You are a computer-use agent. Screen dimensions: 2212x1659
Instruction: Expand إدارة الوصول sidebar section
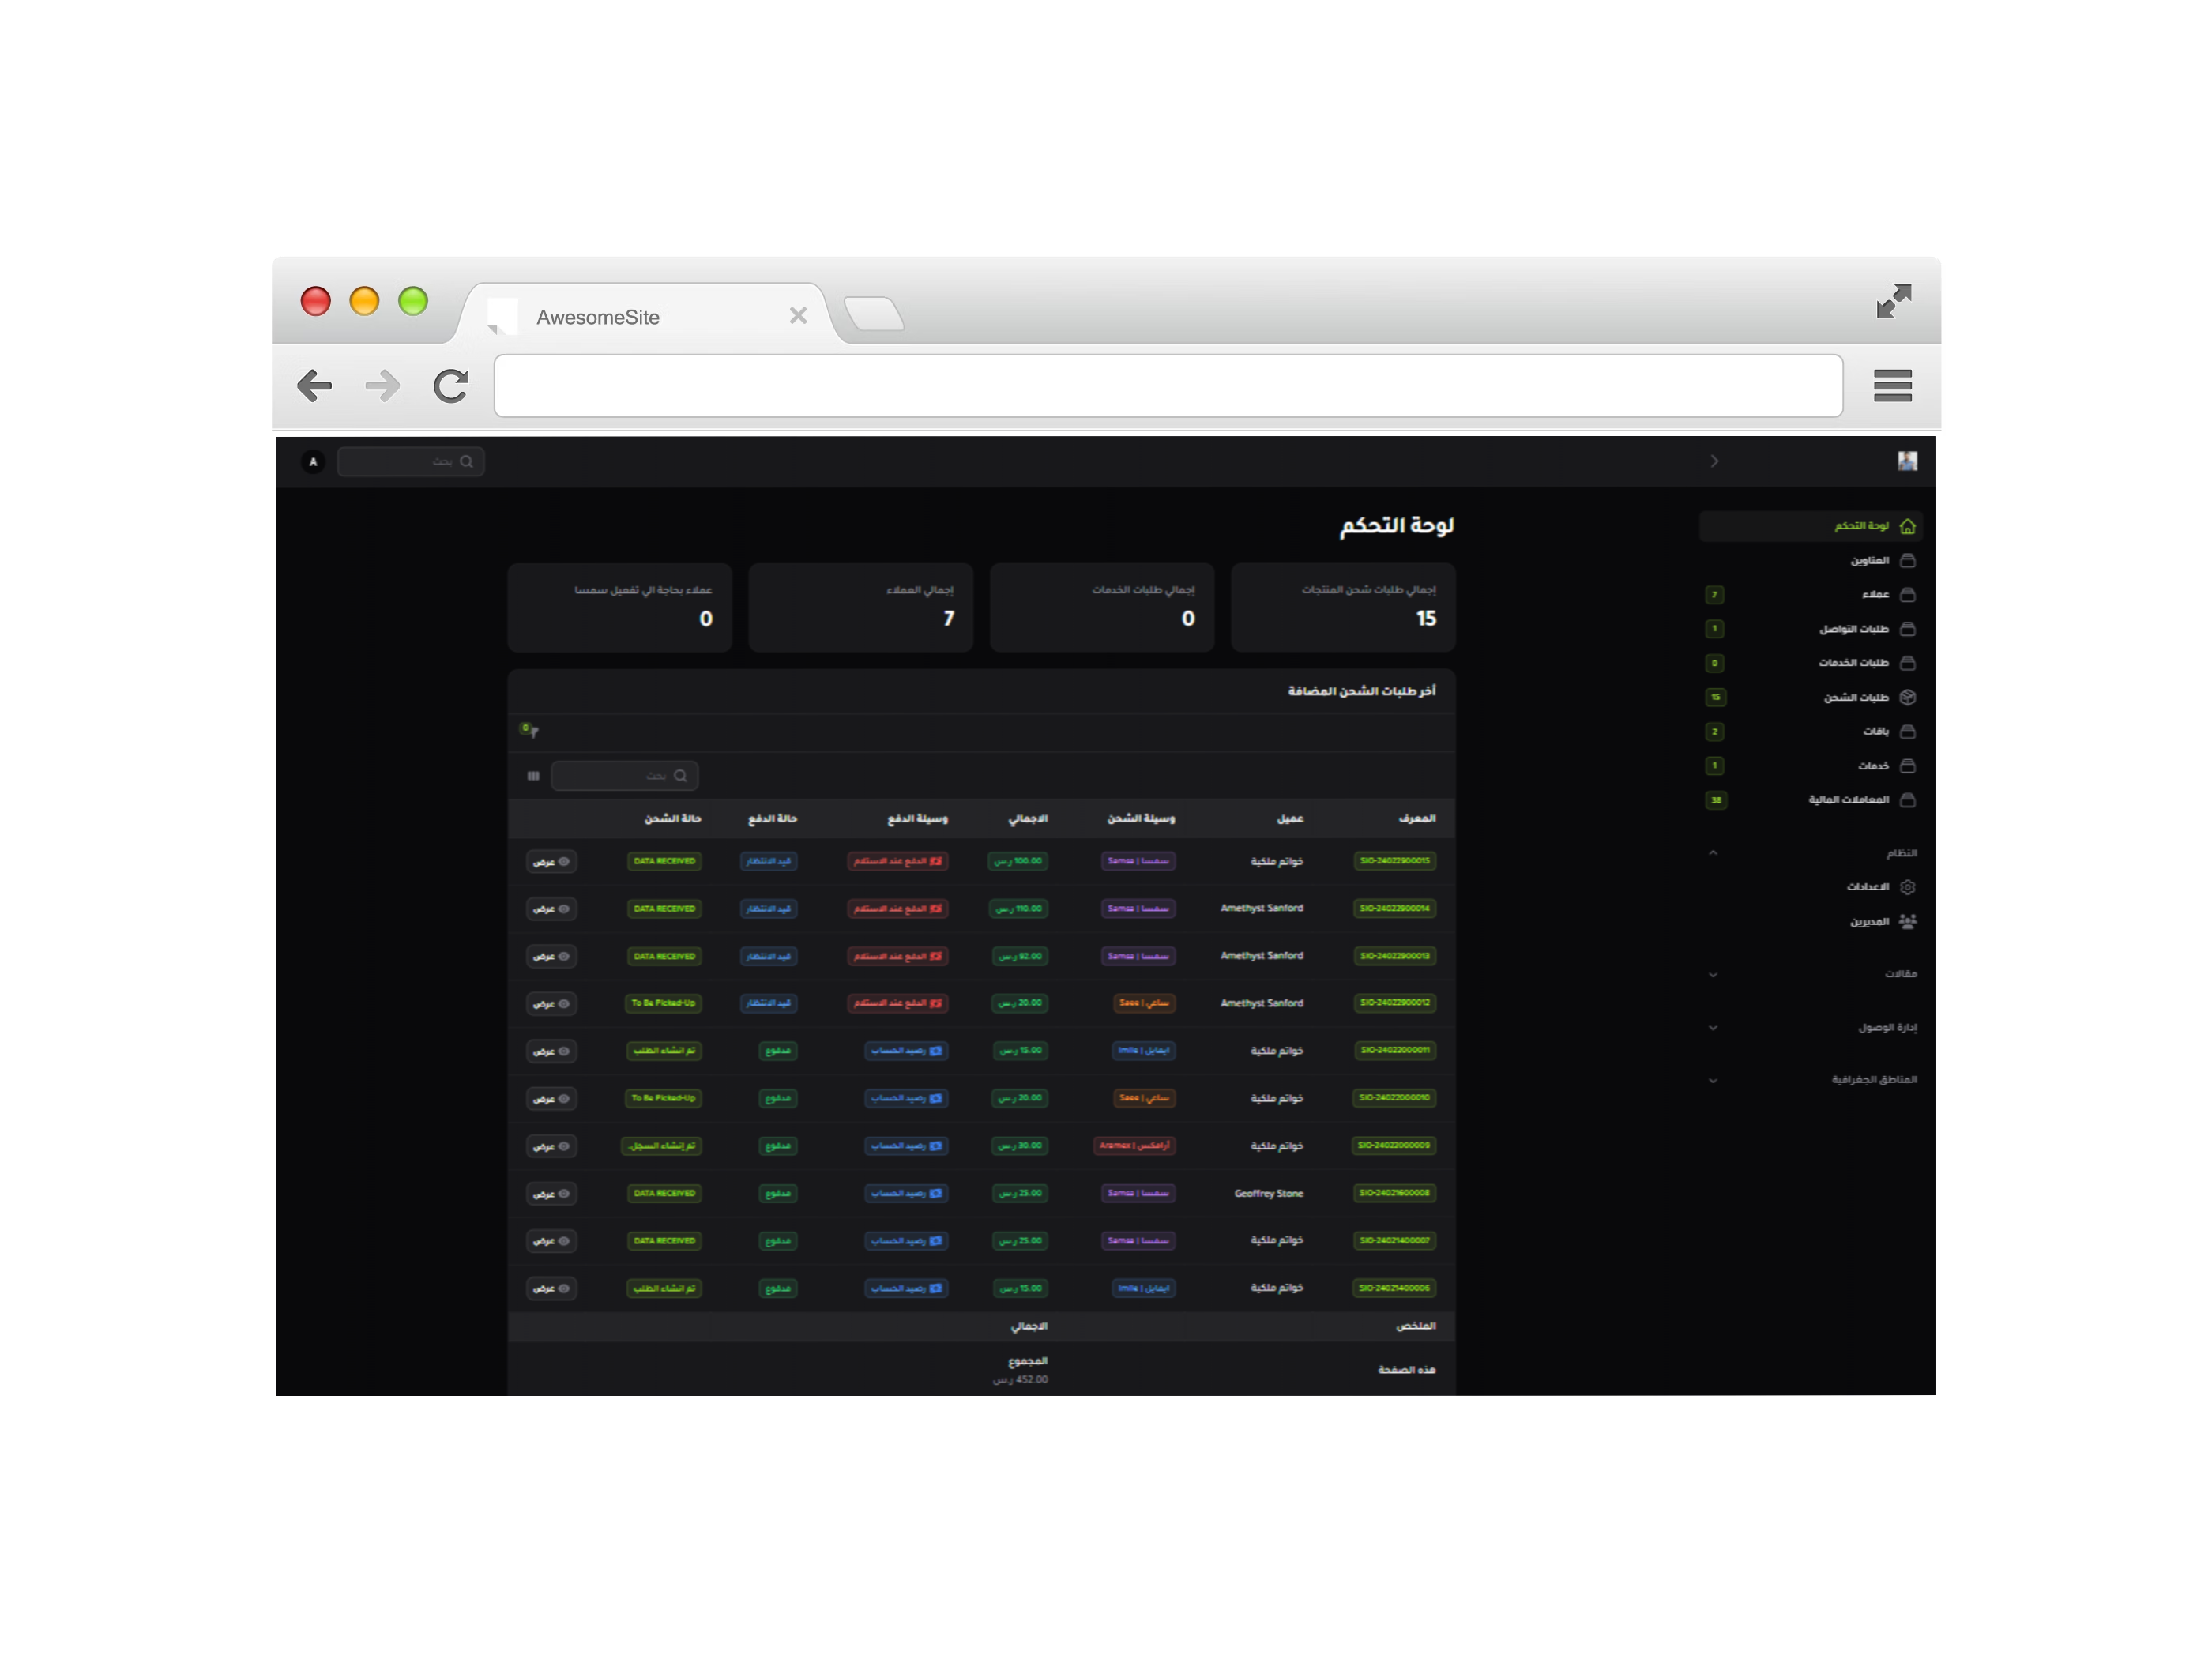1713,1027
